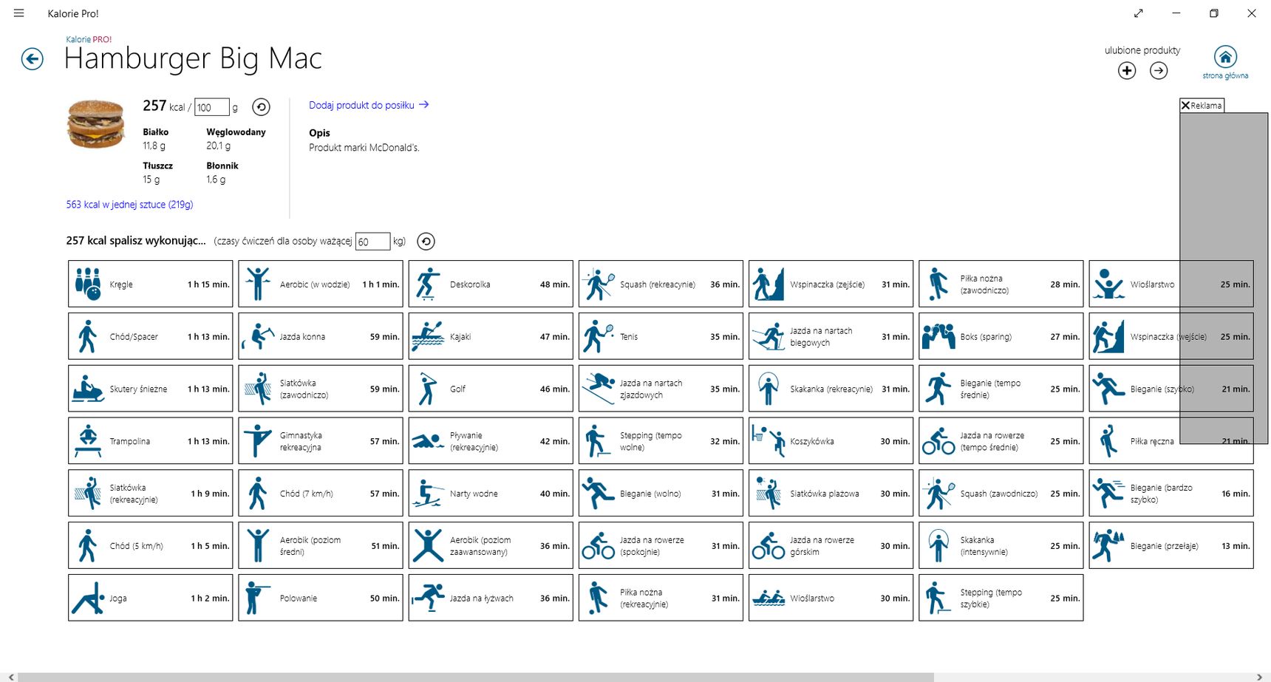This screenshot has width=1271, height=682.
Task: Open the Aerobic (poziom średni) tile
Action: click(x=321, y=546)
